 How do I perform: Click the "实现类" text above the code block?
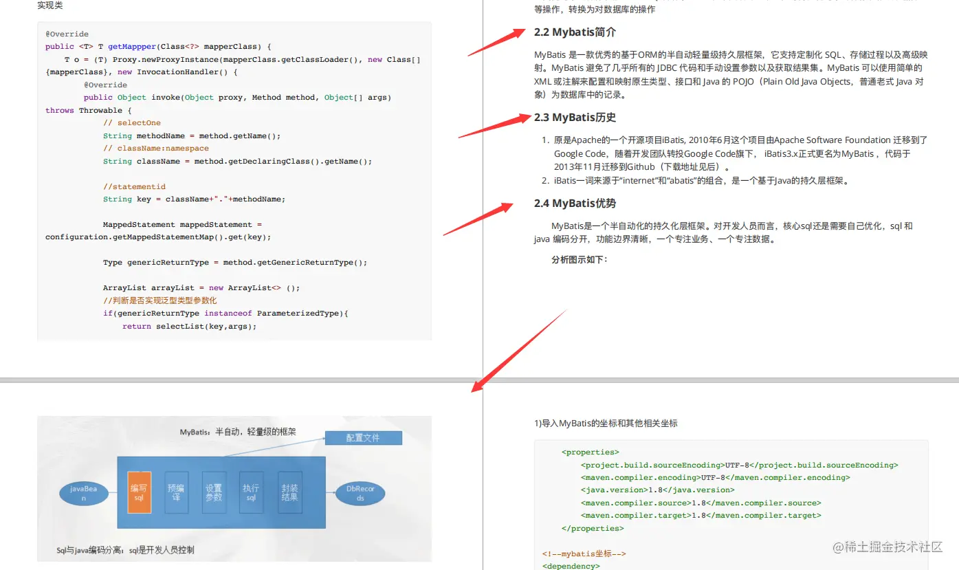coord(51,6)
